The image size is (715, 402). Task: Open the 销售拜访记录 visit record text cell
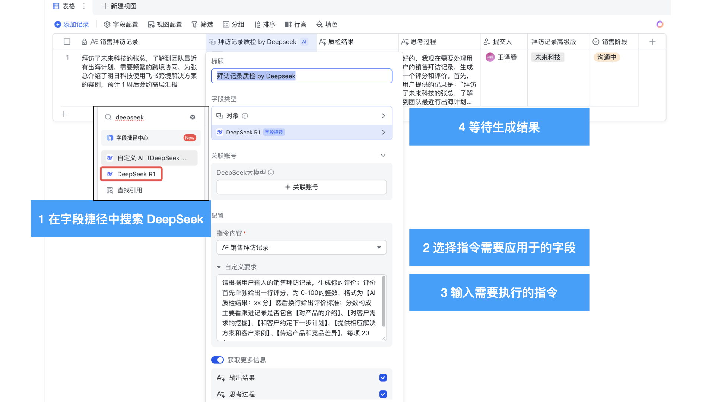139,71
